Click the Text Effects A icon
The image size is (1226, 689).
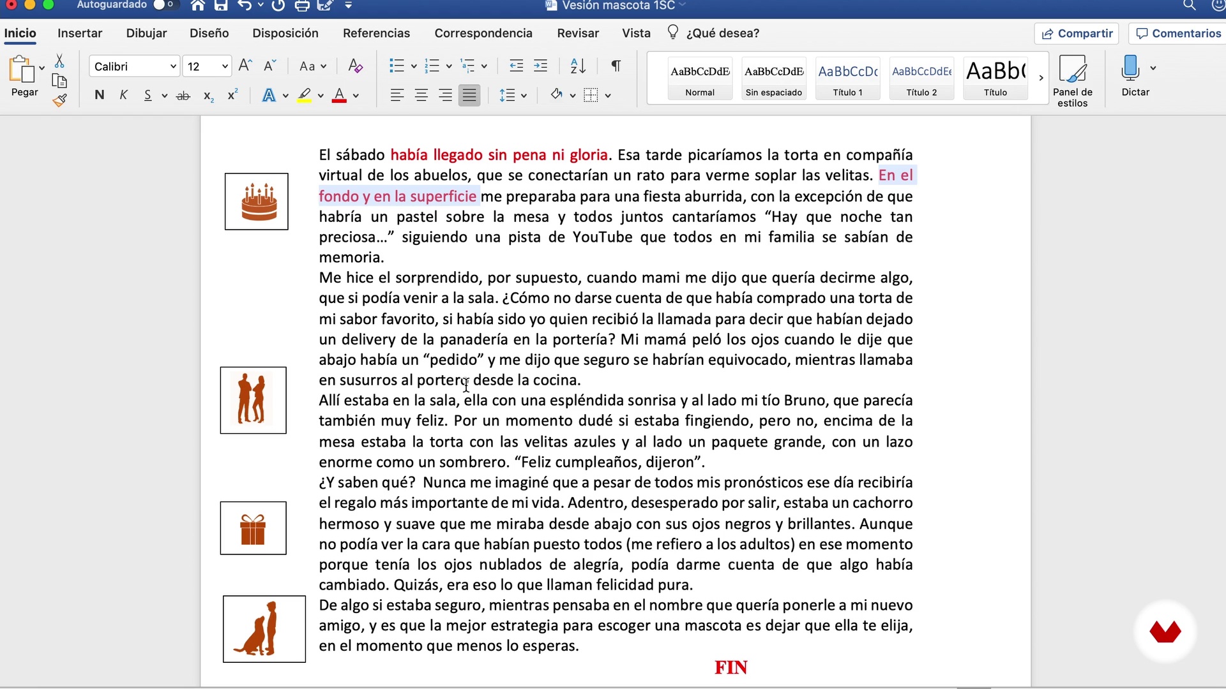269,96
